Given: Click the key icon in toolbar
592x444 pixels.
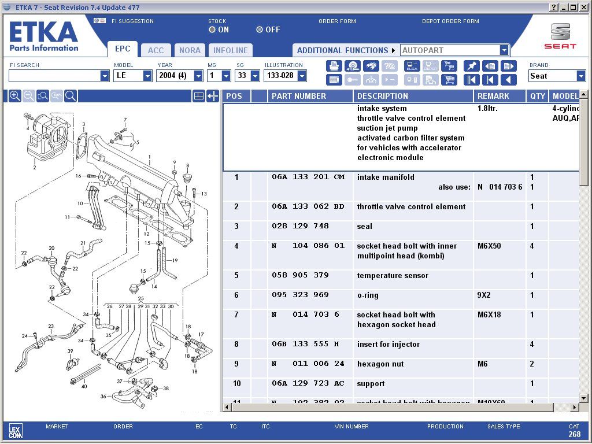Looking at the screenshot, I should (x=352, y=80).
